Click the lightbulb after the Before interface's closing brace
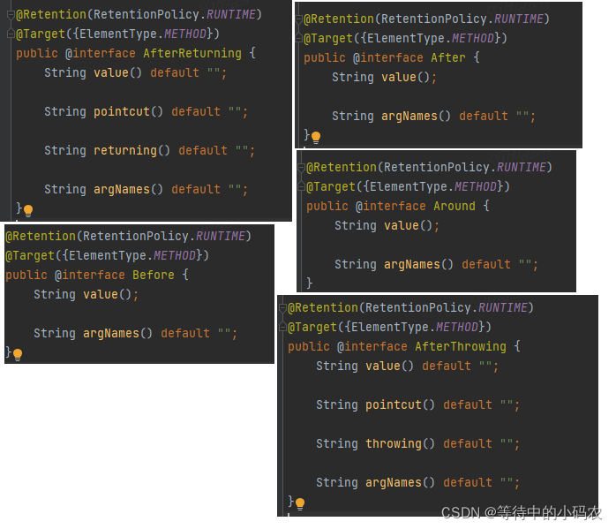The width and height of the screenshot is (616, 529). coord(18,354)
